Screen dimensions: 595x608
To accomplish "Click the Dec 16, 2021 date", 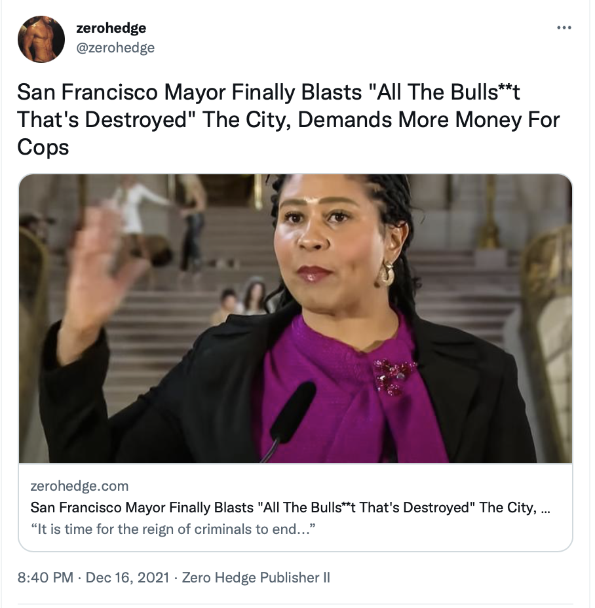I will point(127,577).
